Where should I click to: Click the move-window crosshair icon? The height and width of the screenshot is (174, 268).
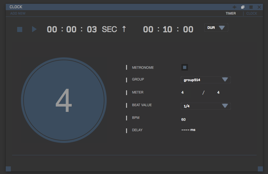pyautogui.click(x=234, y=7)
